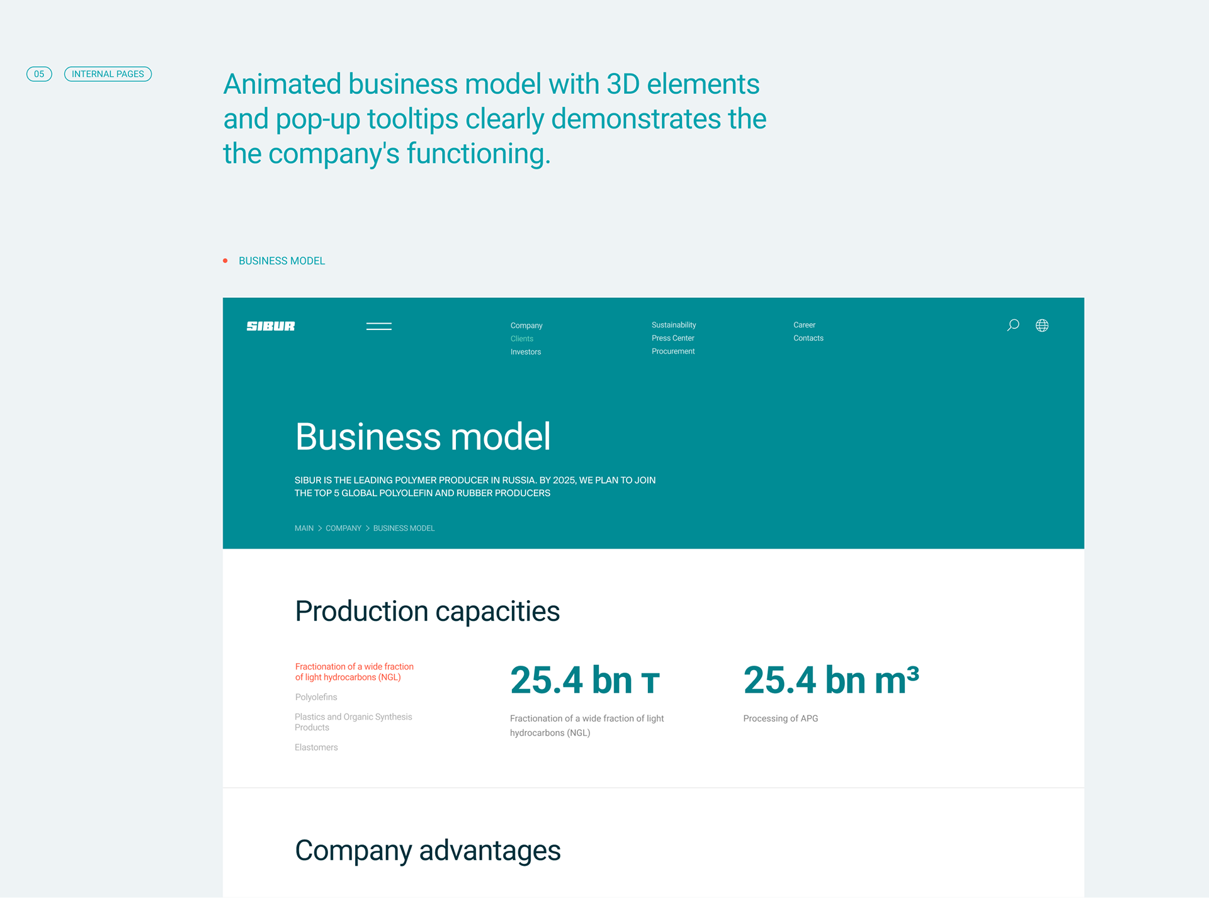Screen dimensions: 1209x898
Task: Select Polyolefins capacity tab
Action: click(x=315, y=697)
